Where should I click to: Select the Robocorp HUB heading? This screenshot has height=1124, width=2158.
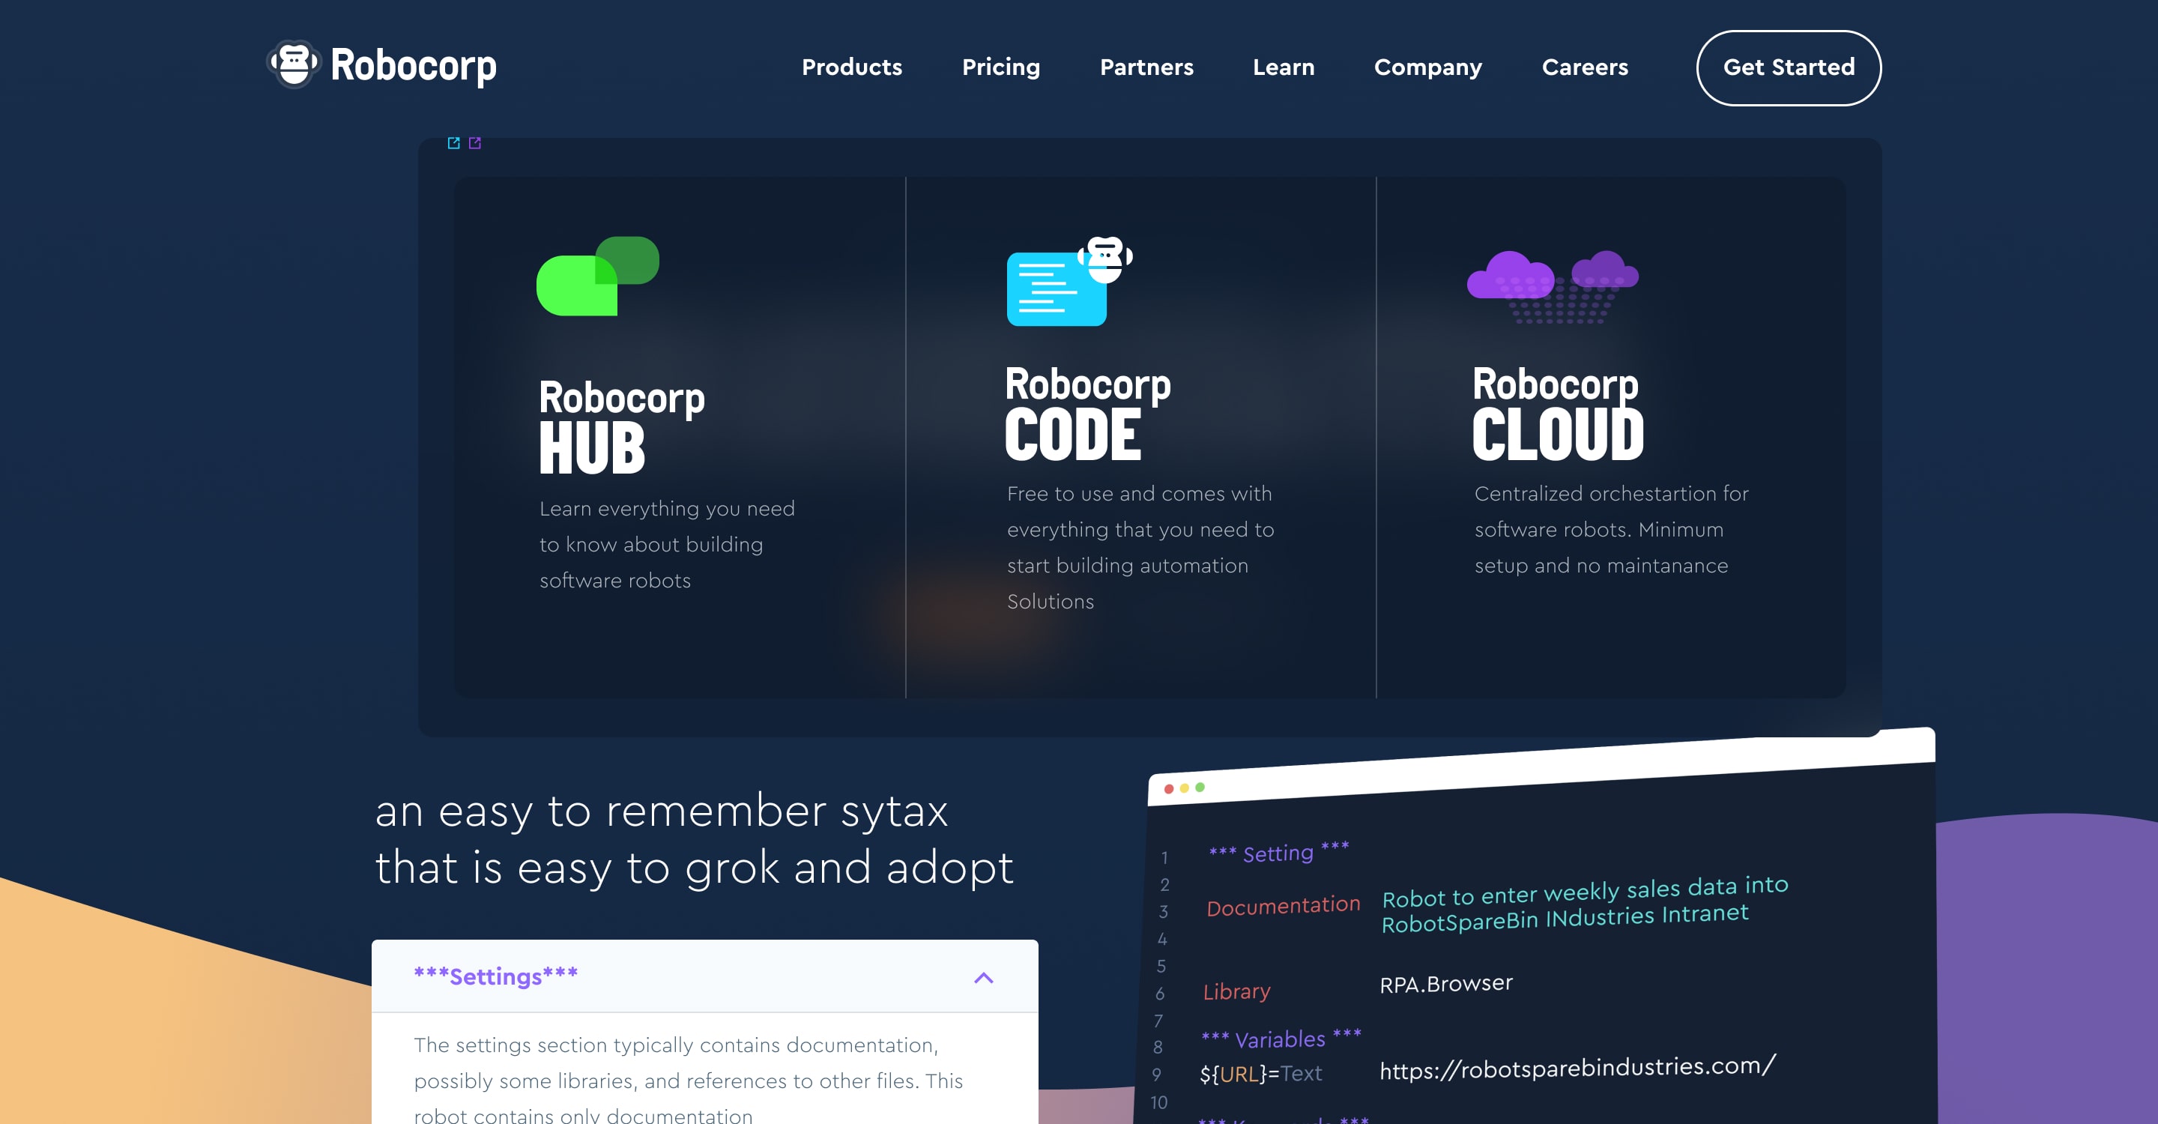(622, 426)
